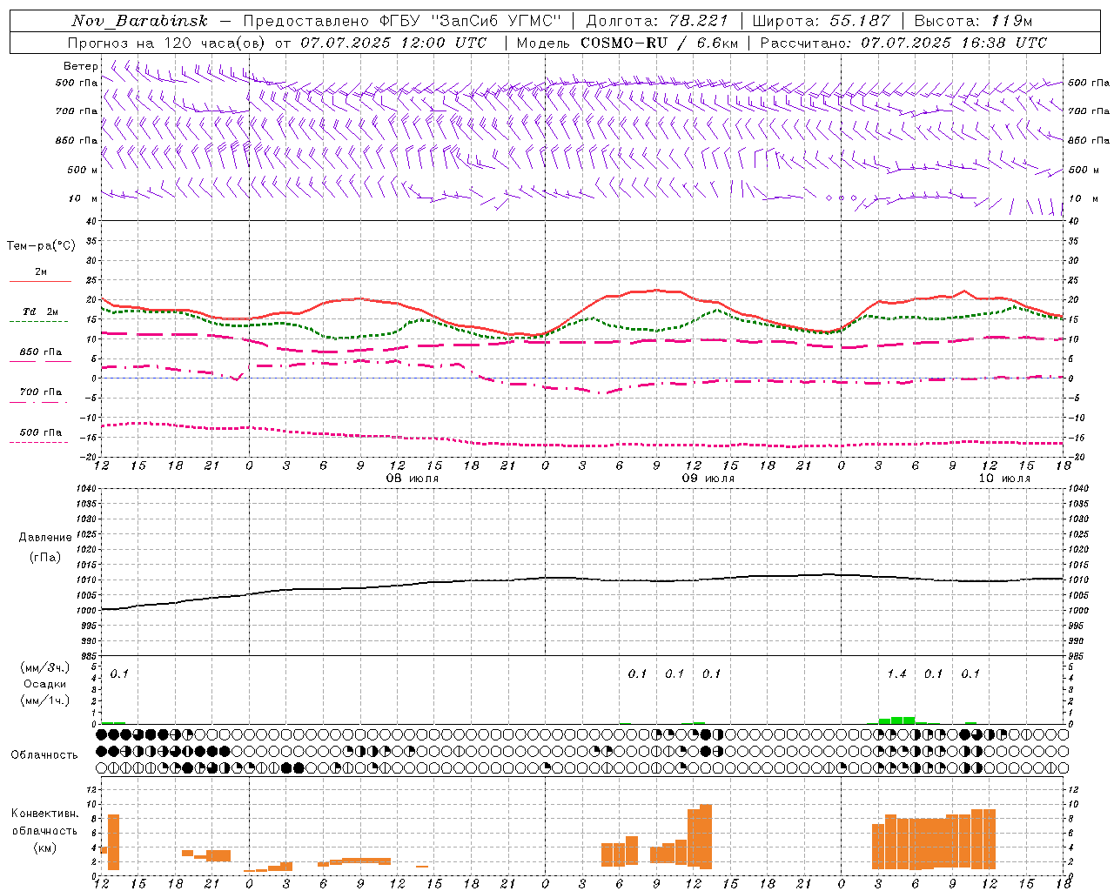
Task: Click the Высота: 119м value
Action: click(x=973, y=21)
